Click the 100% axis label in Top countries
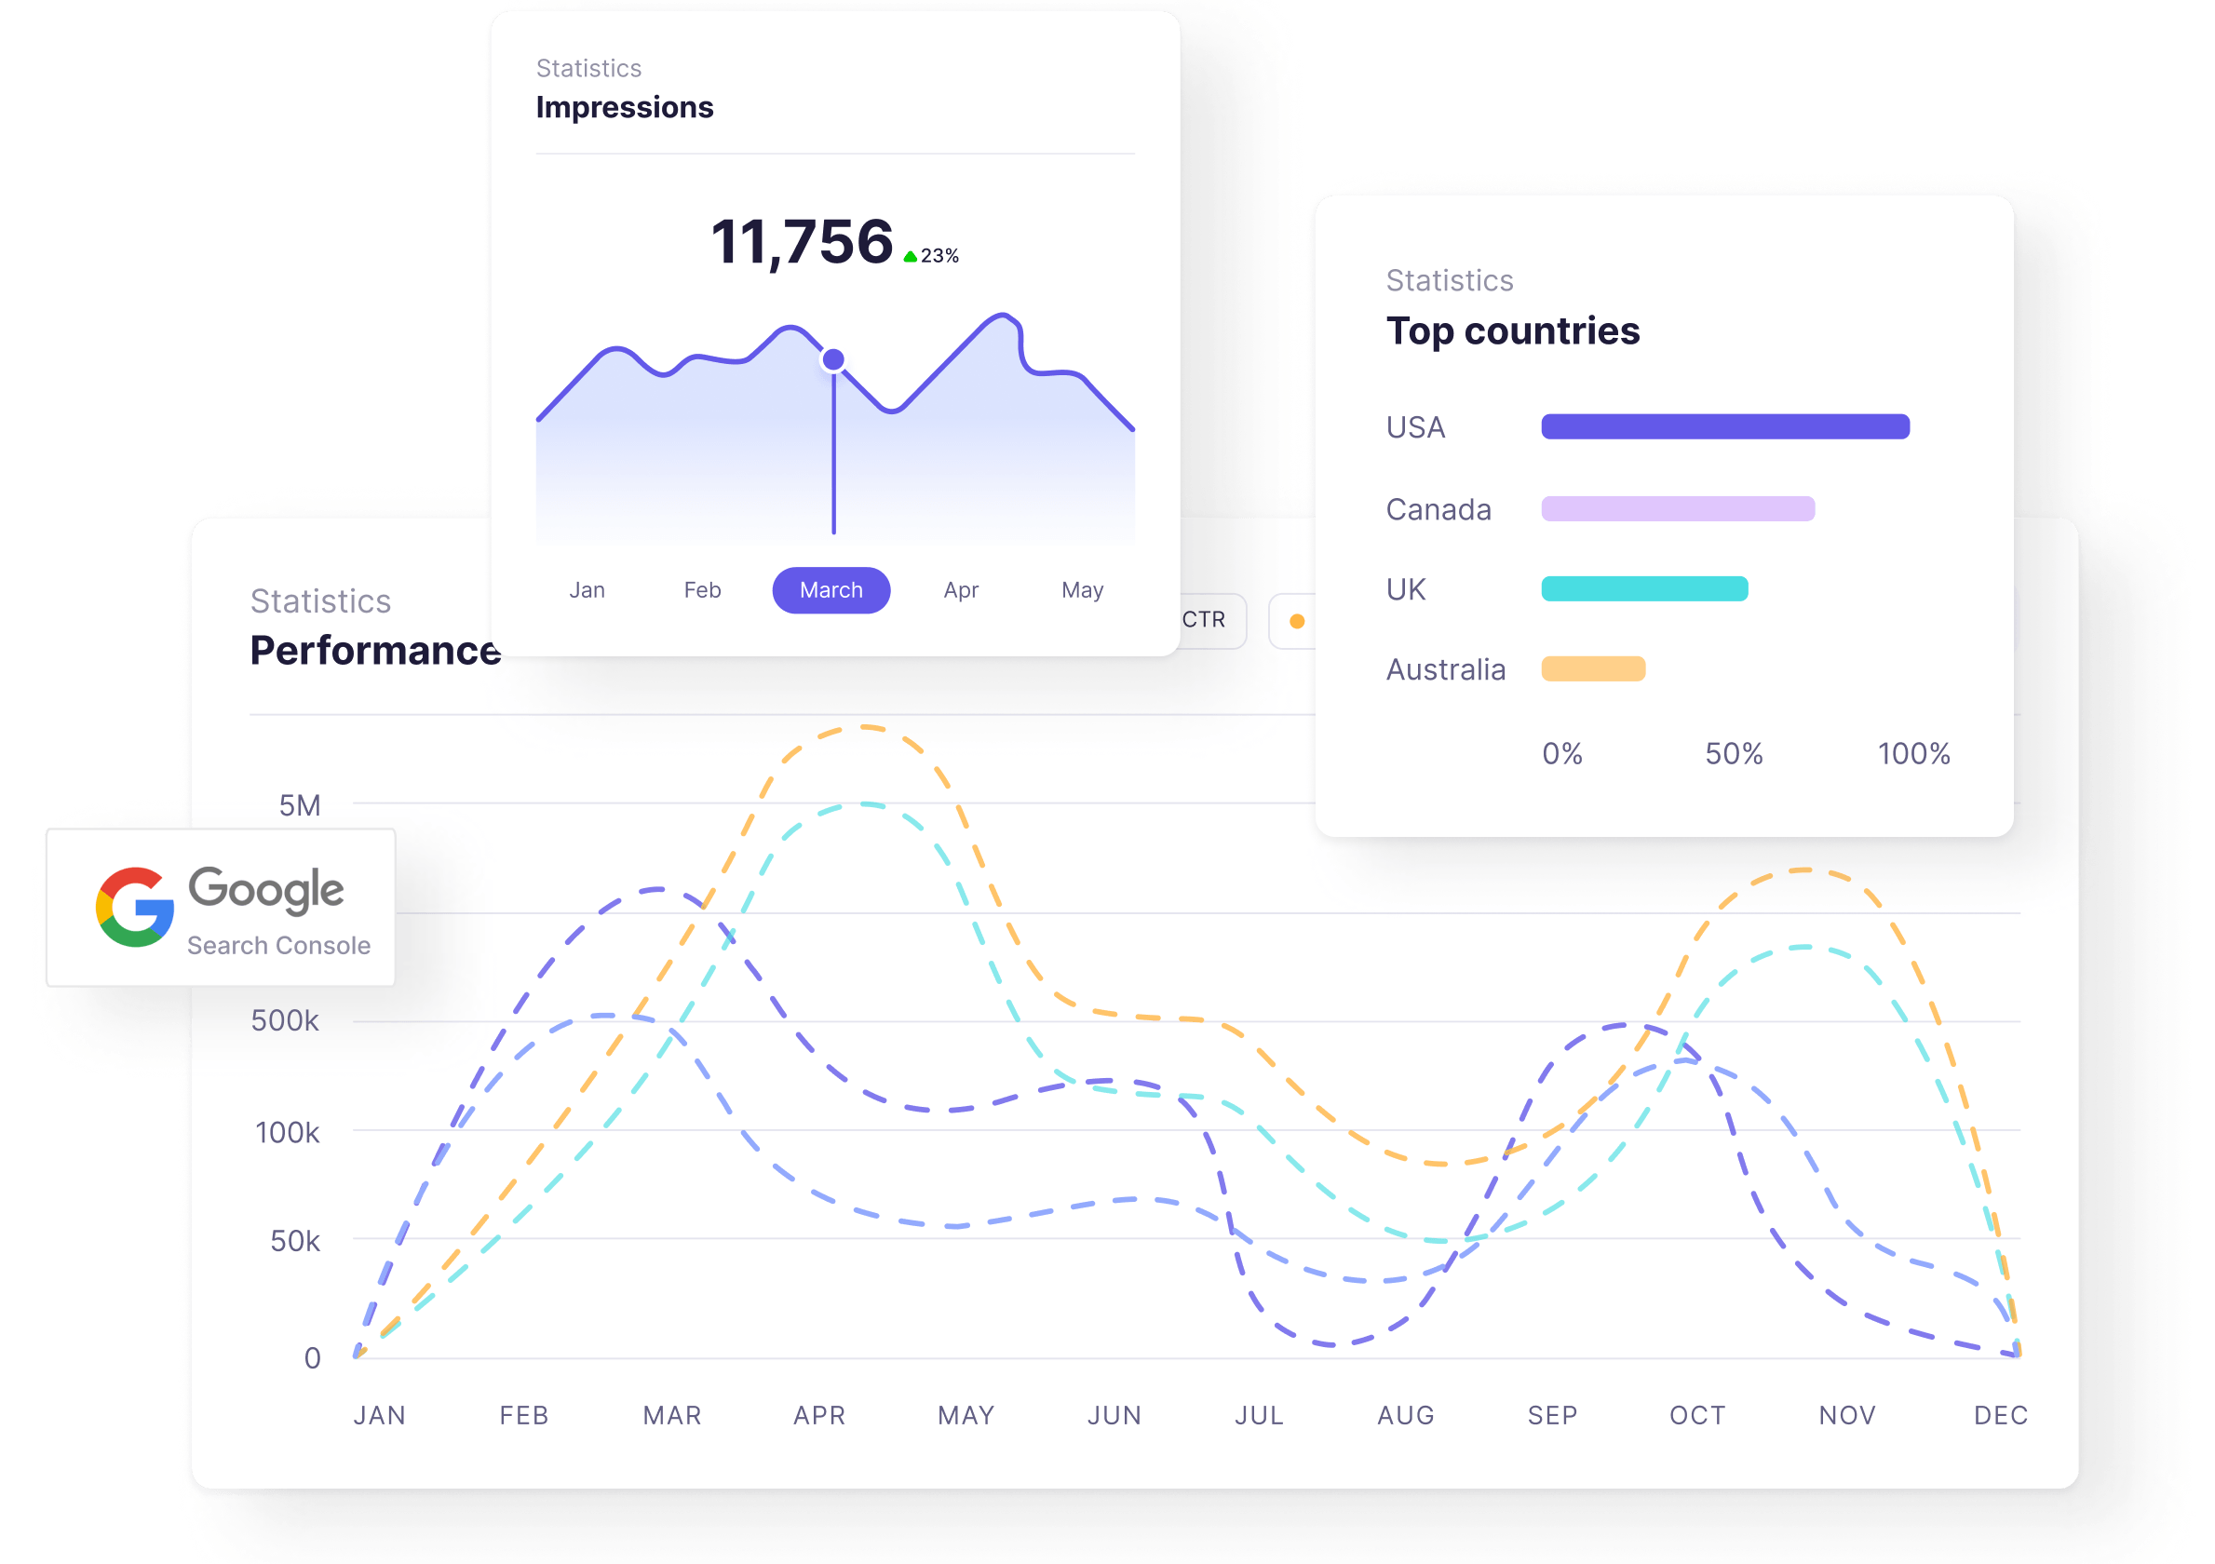 pyautogui.click(x=1914, y=753)
